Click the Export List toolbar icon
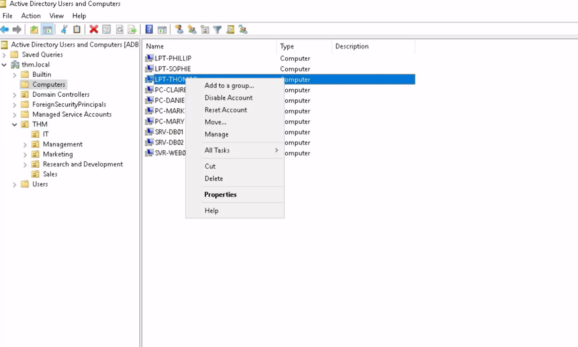The height and width of the screenshot is (347, 578). click(x=132, y=29)
